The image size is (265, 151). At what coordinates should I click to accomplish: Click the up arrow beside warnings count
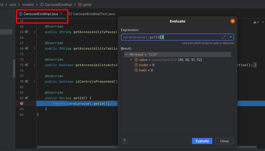point(263,22)
